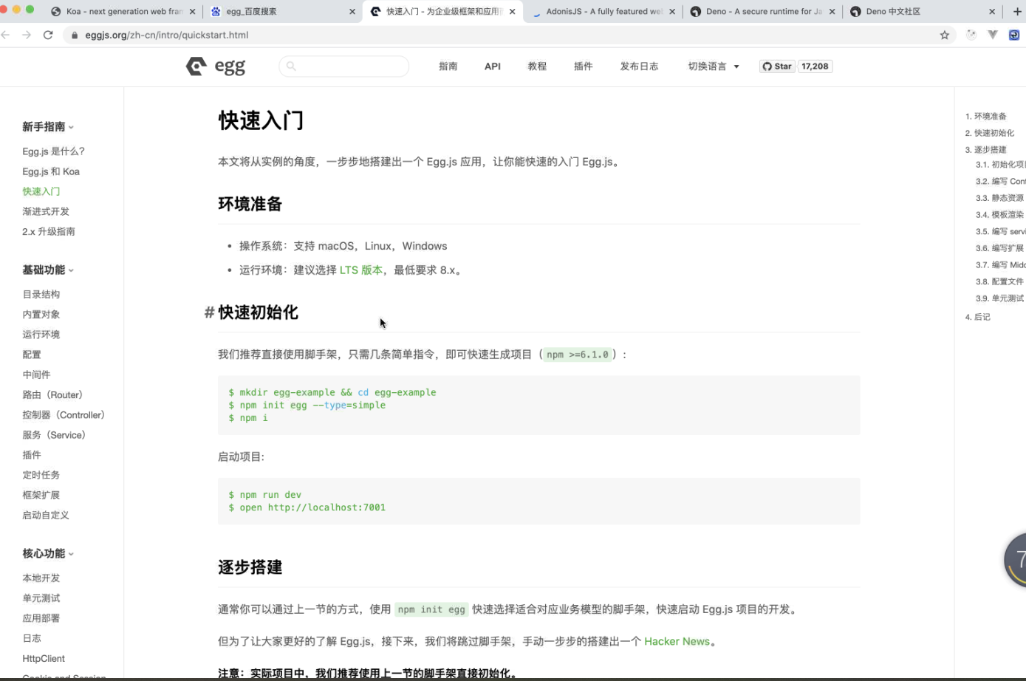Click the LTS 版本 link
This screenshot has width=1026, height=681.
tap(361, 270)
